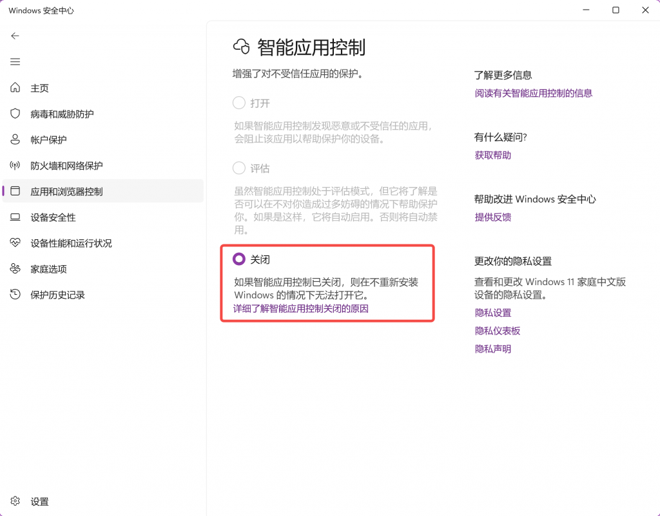Open 家庭选项 in the sidebar

click(48, 269)
